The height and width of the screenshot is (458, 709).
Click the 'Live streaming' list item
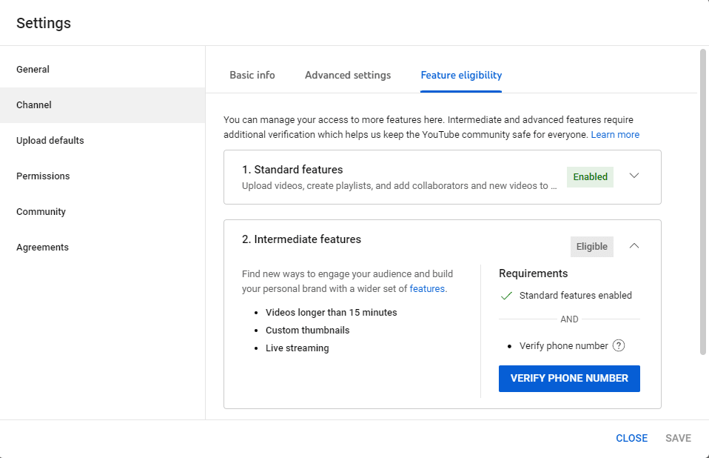point(297,348)
